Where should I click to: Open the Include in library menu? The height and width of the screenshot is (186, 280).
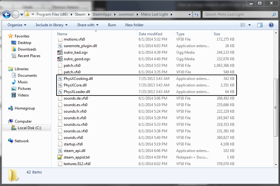pyautogui.click(x=52, y=25)
